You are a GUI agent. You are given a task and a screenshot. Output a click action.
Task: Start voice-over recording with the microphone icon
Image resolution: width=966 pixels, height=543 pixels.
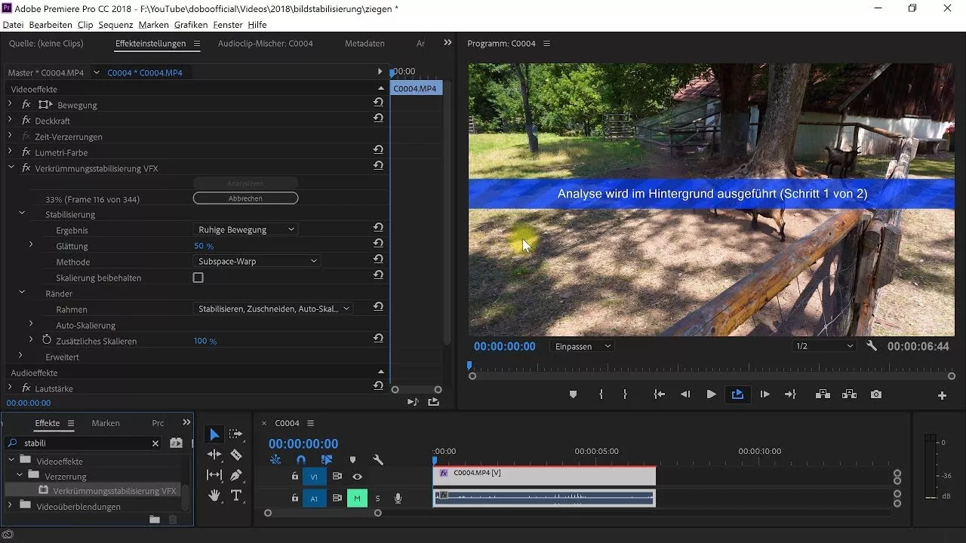click(398, 498)
